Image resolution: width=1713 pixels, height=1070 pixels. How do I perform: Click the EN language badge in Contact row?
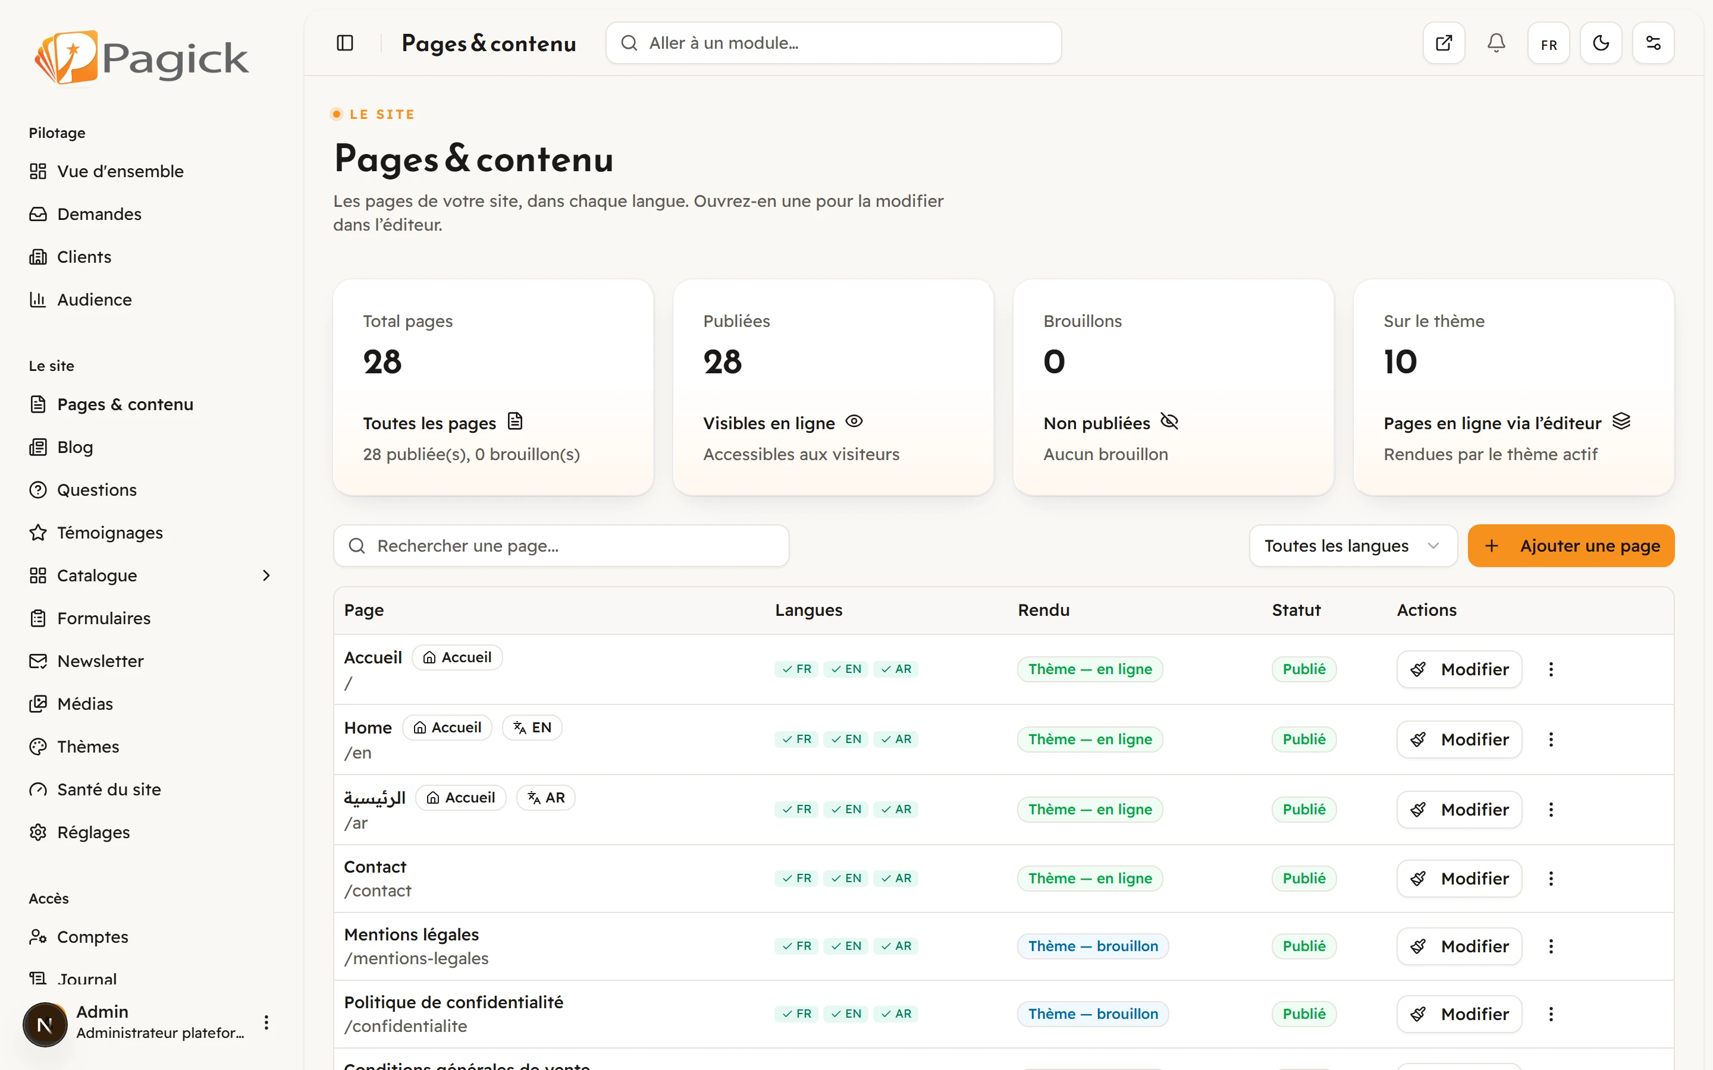pos(846,879)
